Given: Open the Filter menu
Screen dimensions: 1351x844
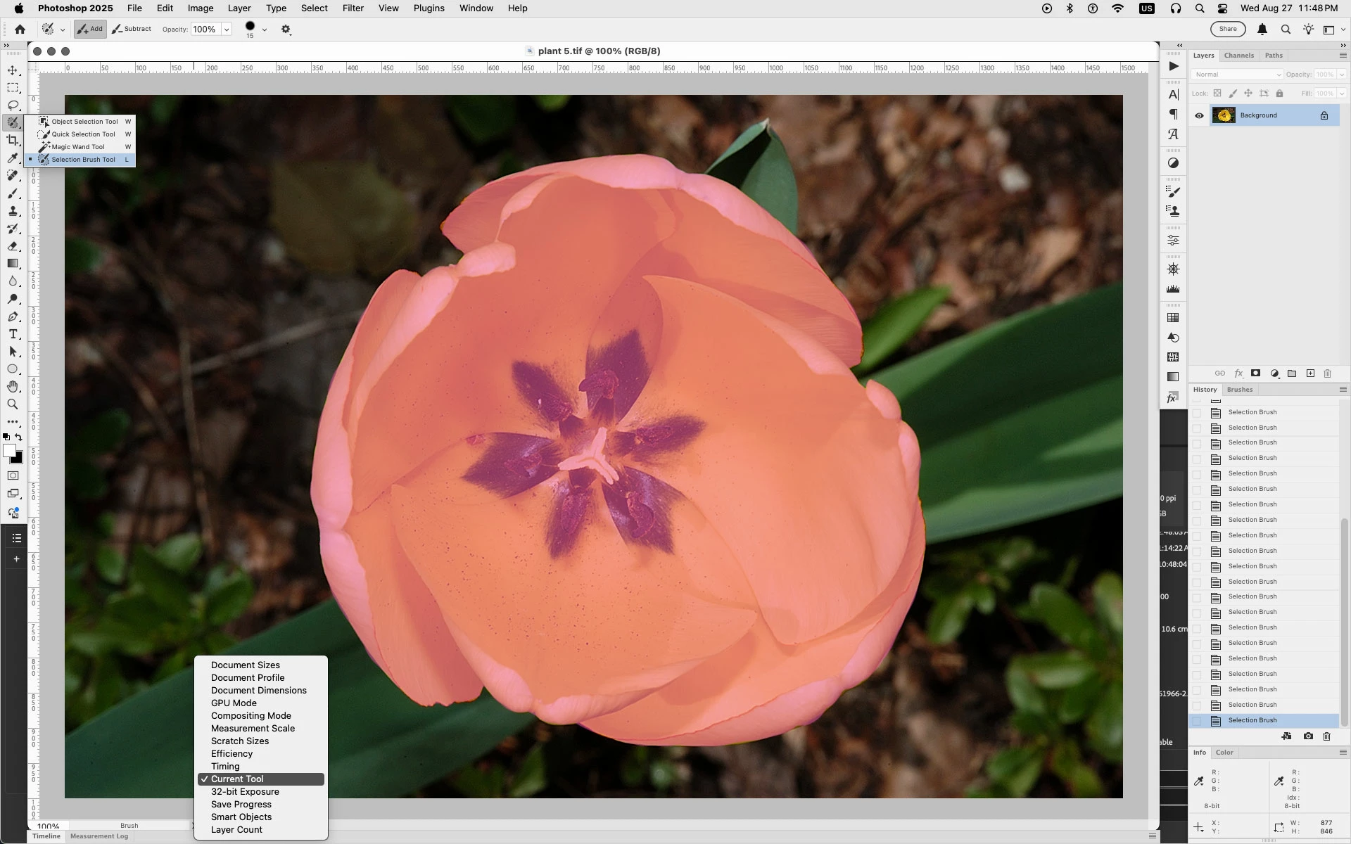Looking at the screenshot, I should coord(353,8).
